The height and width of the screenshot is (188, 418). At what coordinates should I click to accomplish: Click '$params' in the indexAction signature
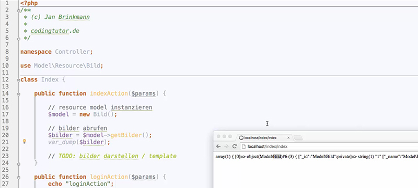pos(143,93)
